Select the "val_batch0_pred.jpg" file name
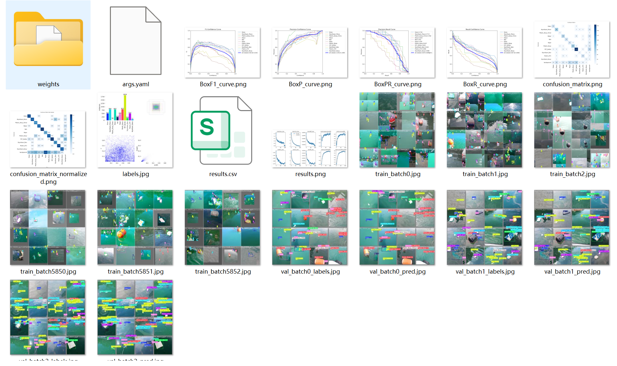Image resolution: width=617 pixels, height=366 pixels. [x=398, y=272]
